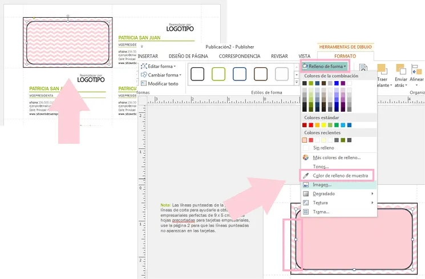Open Cambiar forma dropdown
This screenshot has width=425, height=279.
tap(161, 75)
